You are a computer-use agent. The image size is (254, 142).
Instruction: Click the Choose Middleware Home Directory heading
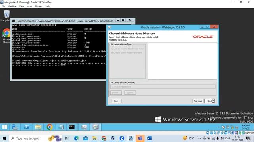pyautogui.click(x=132, y=34)
